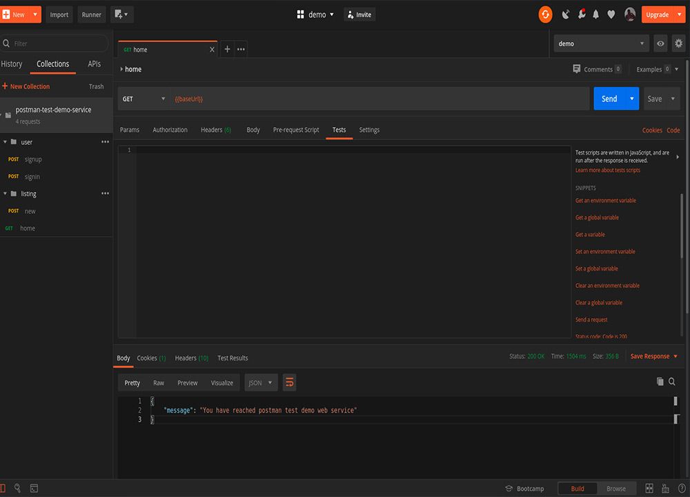Open the Upgrade dropdown arrow

(x=680, y=14)
